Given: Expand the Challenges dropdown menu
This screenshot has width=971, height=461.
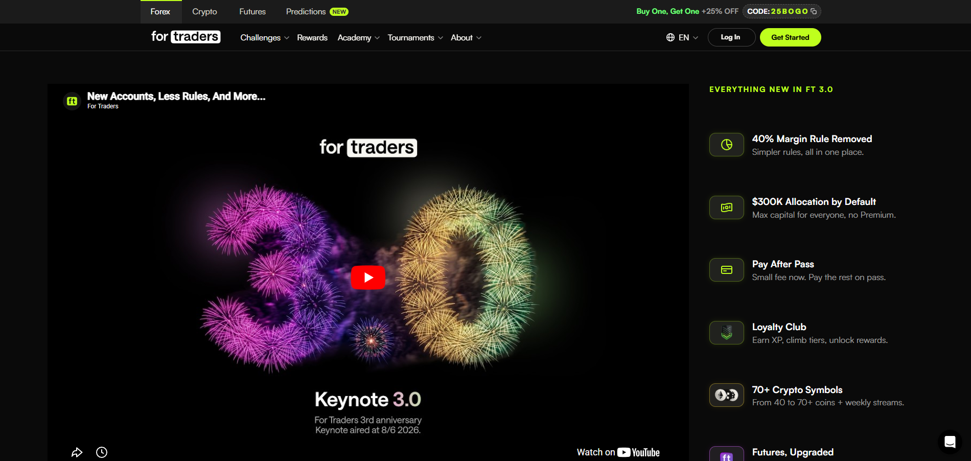Looking at the screenshot, I should click(265, 38).
